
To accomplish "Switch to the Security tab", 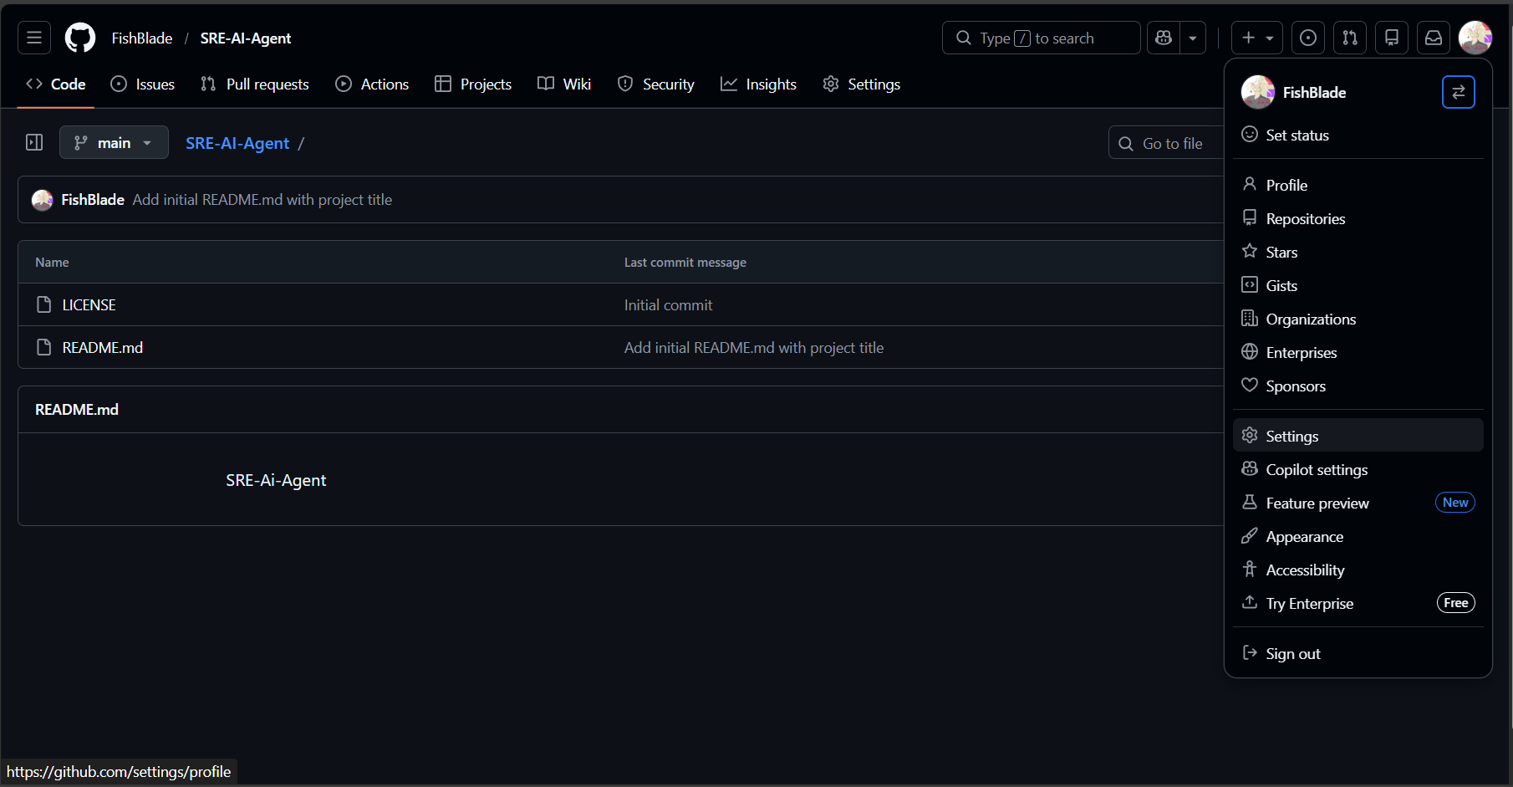I will 656,84.
